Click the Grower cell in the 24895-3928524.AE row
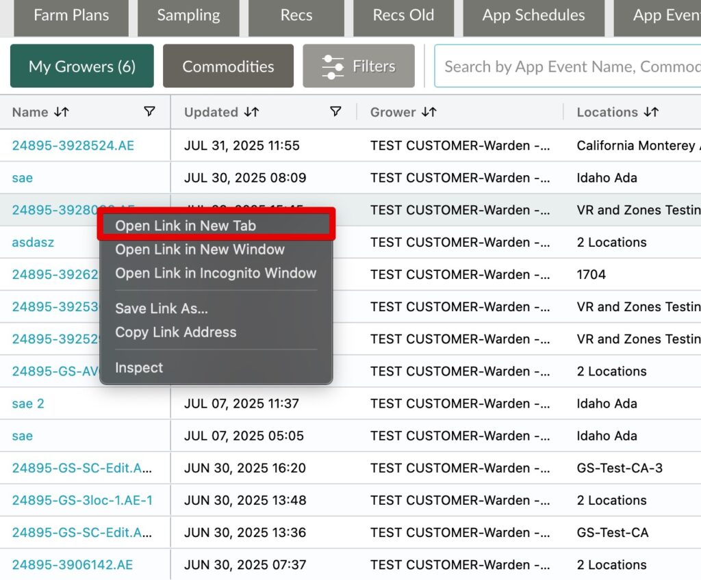 click(460, 146)
